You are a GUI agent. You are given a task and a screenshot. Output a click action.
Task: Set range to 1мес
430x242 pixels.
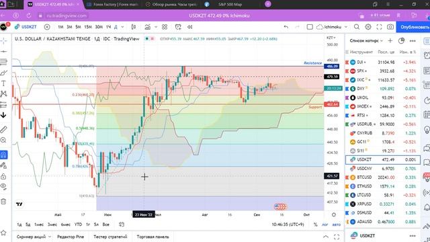39,225
